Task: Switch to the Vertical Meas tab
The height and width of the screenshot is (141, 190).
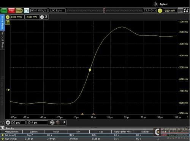Action: (x=2, y=40)
